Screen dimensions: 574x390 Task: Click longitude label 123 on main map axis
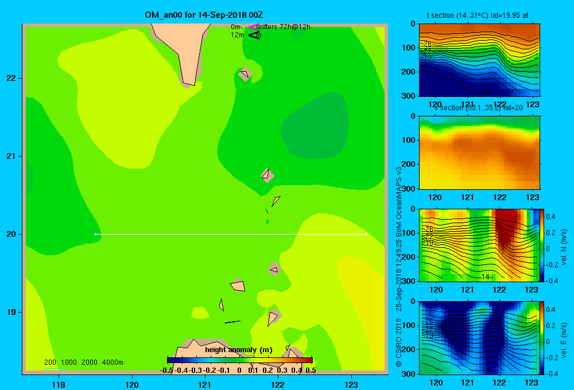(351, 384)
